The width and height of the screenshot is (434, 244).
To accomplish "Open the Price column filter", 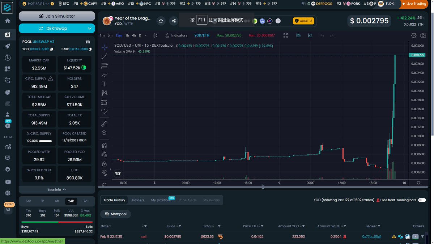I will tap(180, 226).
